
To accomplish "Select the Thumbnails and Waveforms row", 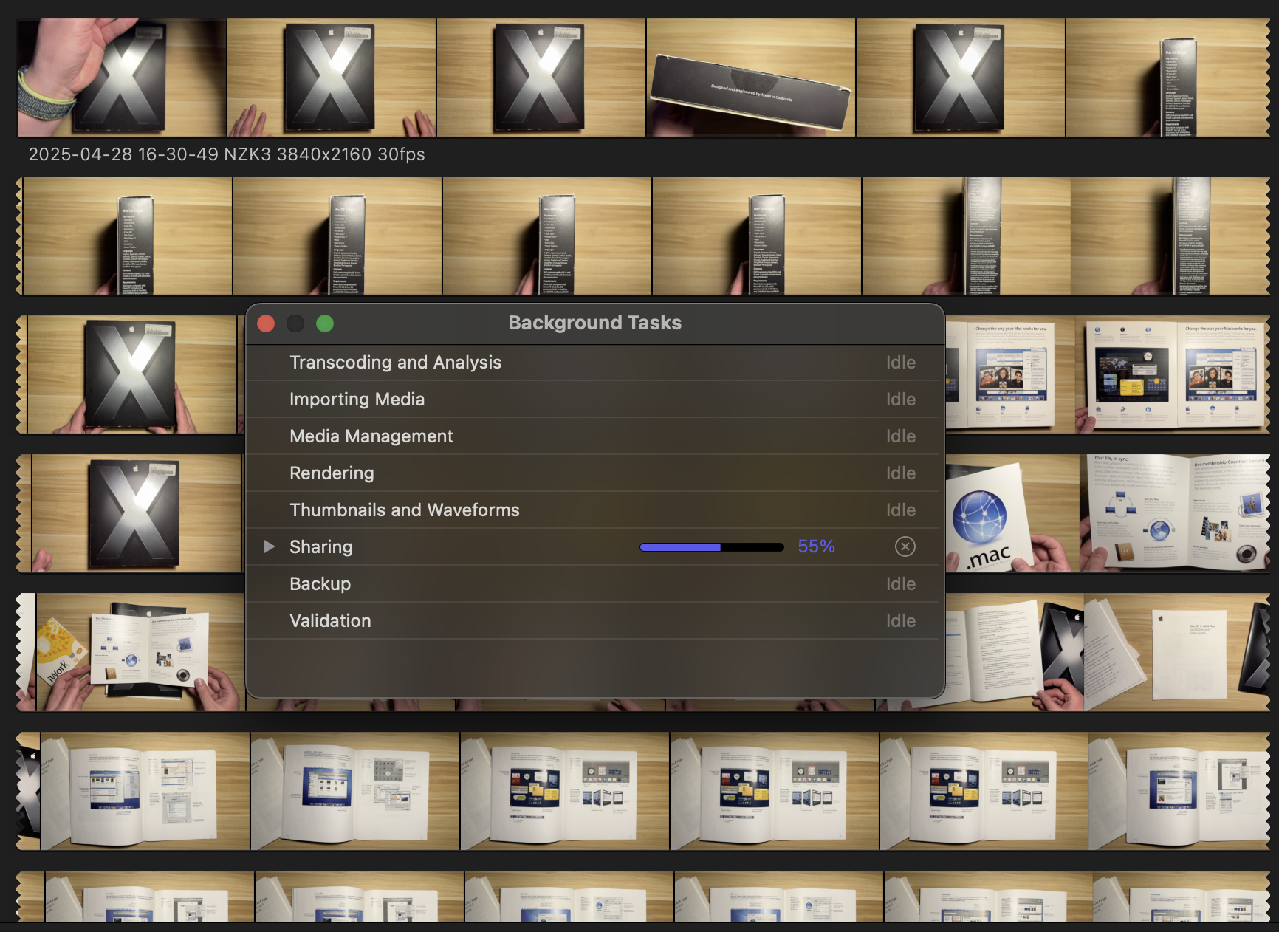I will pyautogui.click(x=593, y=510).
